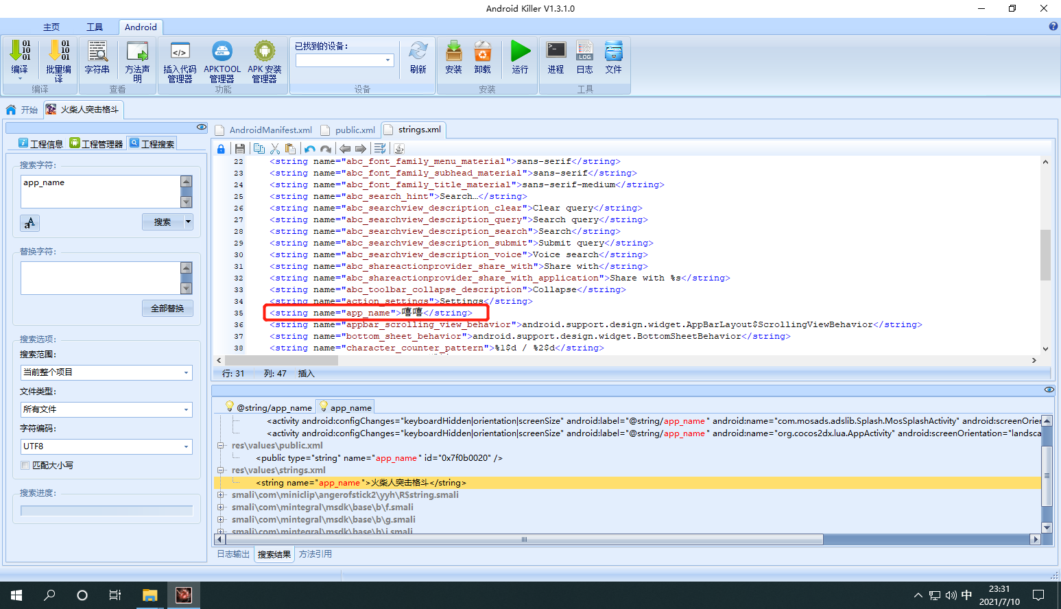Click the 刷新 refresh devices icon
This screenshot has height=609, width=1061.
click(418, 57)
